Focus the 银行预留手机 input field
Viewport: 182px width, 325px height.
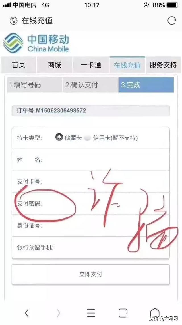91,247
